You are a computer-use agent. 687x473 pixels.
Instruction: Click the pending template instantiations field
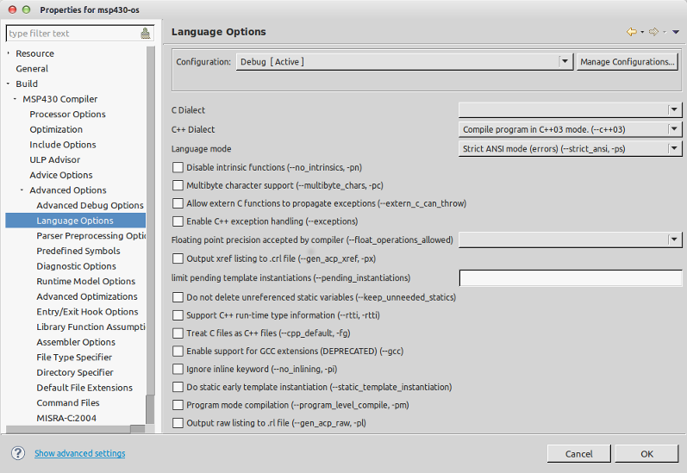tap(571, 277)
